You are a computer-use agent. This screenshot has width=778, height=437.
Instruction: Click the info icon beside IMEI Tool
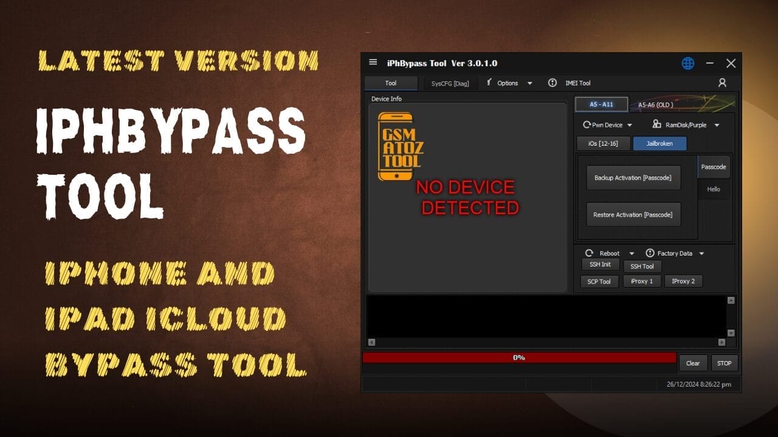(553, 83)
